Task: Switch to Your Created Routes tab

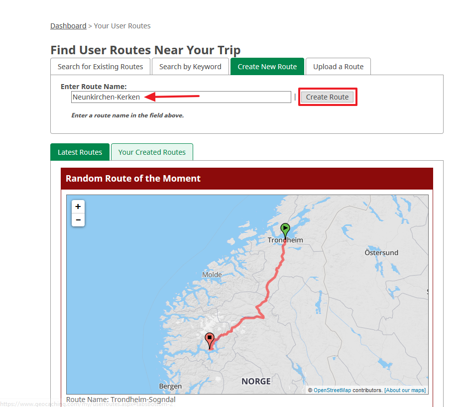Action: pos(152,152)
